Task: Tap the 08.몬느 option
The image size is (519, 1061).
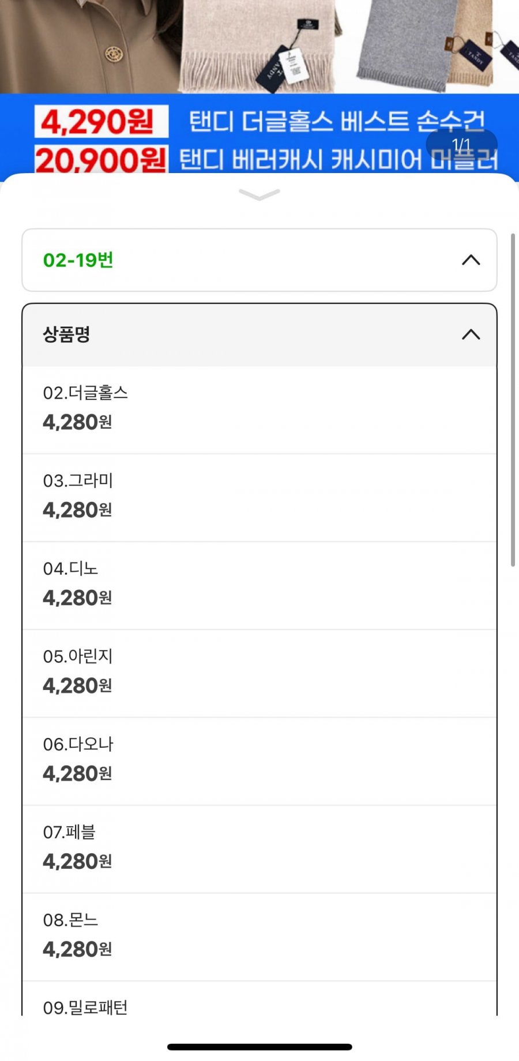Action: pyautogui.click(x=259, y=936)
